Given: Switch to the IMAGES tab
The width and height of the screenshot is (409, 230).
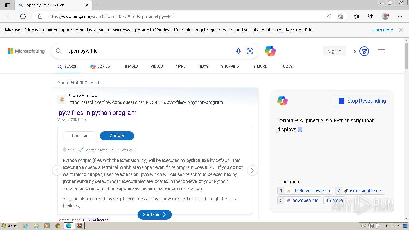Looking at the screenshot, I should pyautogui.click(x=131, y=66).
